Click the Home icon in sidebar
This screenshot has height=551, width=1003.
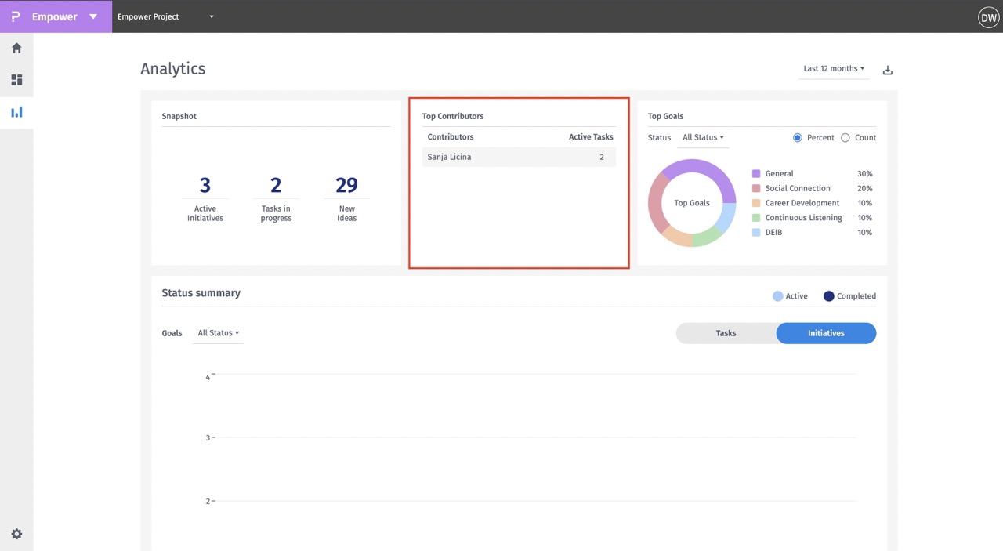[16, 48]
